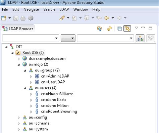Image resolution: width=159 pixels, height=133 pixels.
Task: Click the Up folder icon in LDAP Browser
Action: (99, 29)
